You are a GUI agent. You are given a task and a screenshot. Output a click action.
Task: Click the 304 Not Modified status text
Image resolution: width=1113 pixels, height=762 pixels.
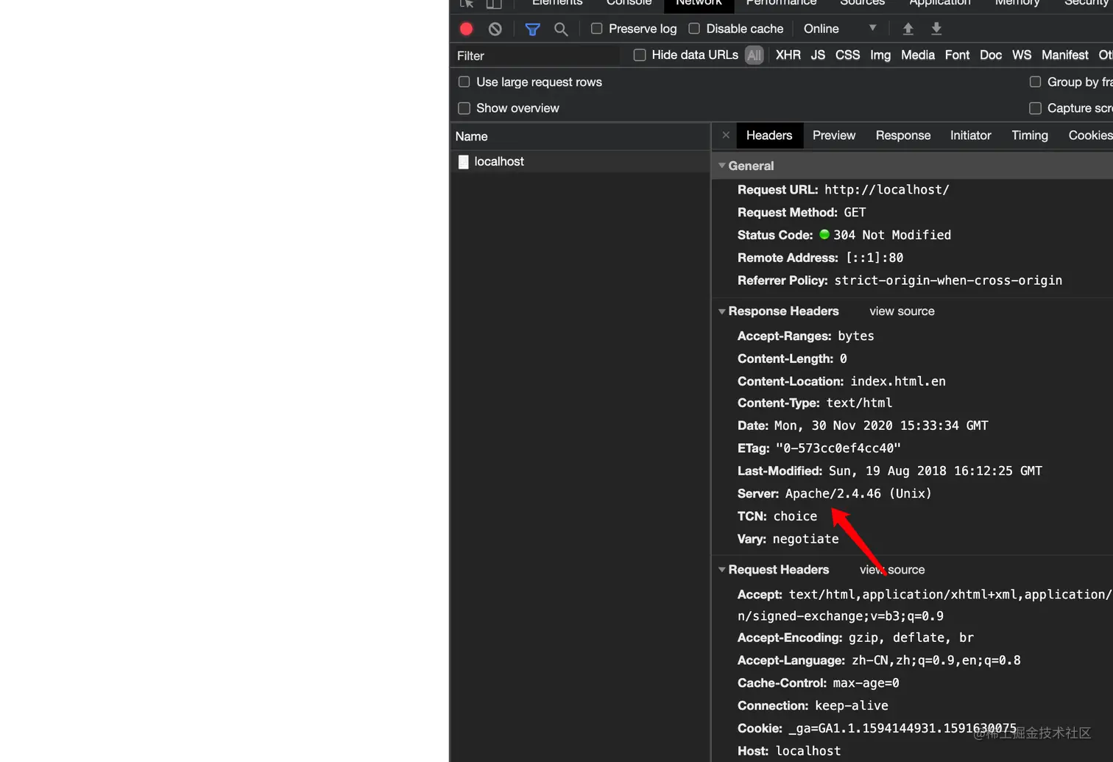click(892, 235)
